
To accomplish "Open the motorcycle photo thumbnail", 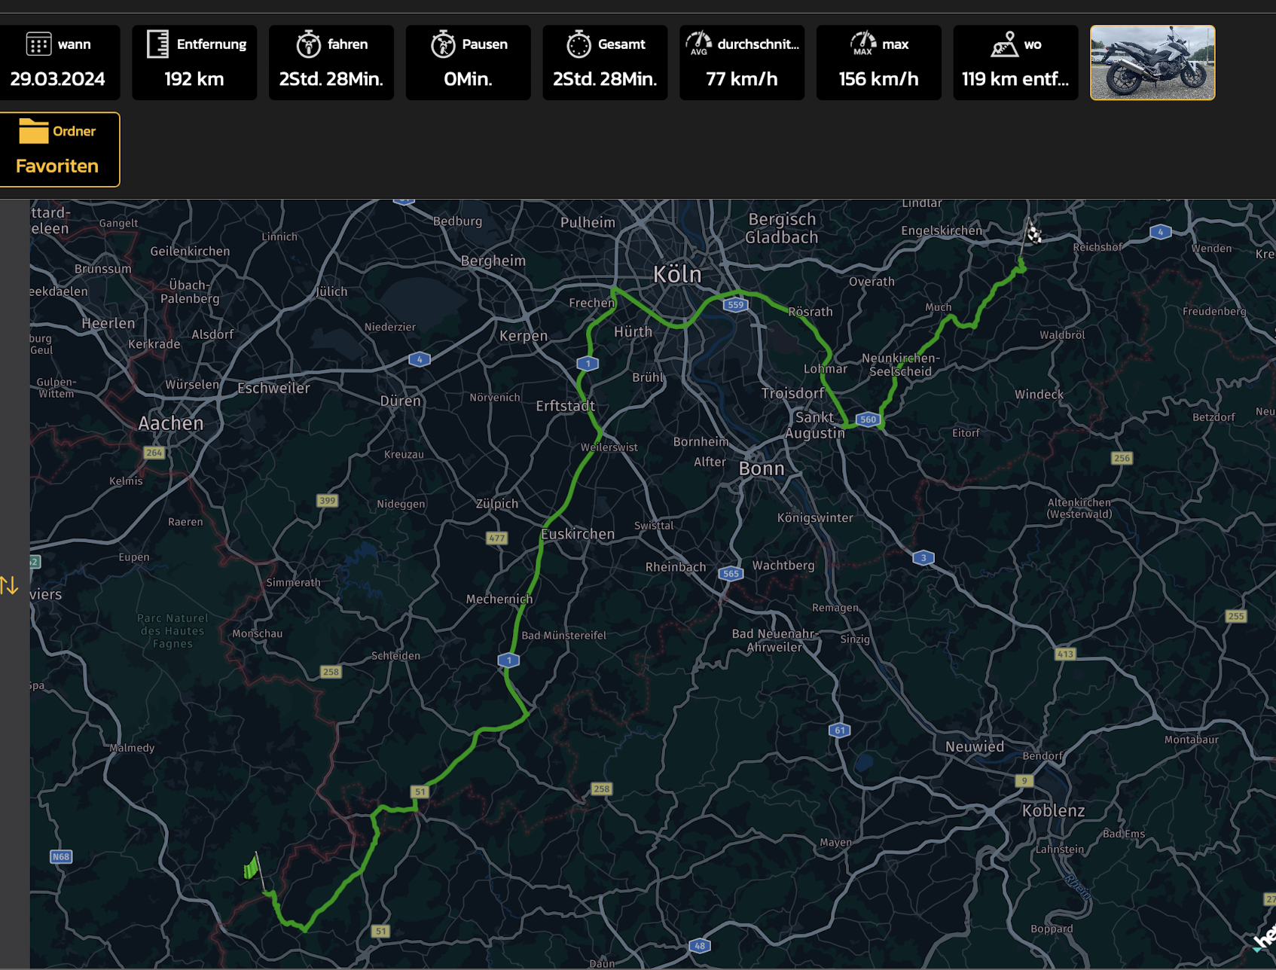I will click(1152, 63).
